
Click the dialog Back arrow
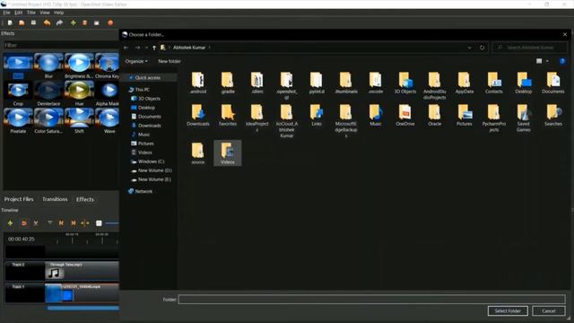(126, 48)
